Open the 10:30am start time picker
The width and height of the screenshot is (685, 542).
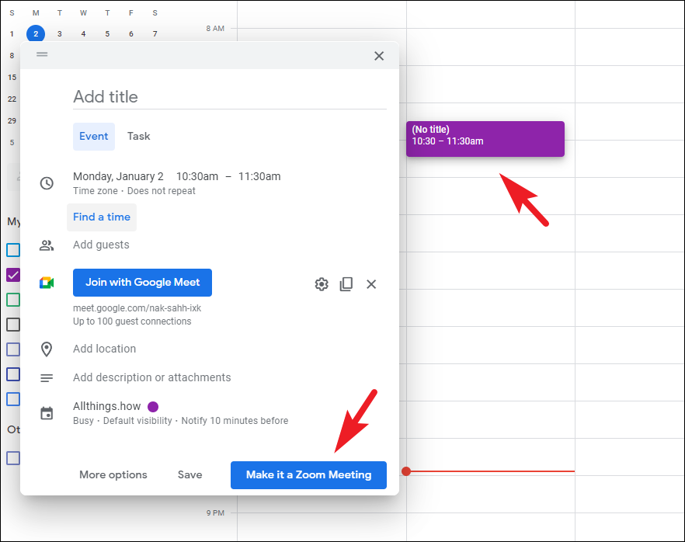(x=197, y=176)
